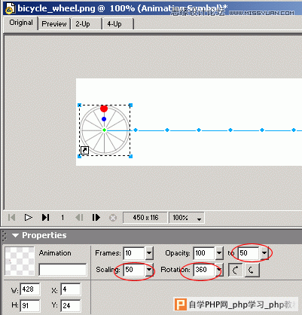Switch to the Preview tab
The width and height of the screenshot is (302, 315).
(54, 24)
